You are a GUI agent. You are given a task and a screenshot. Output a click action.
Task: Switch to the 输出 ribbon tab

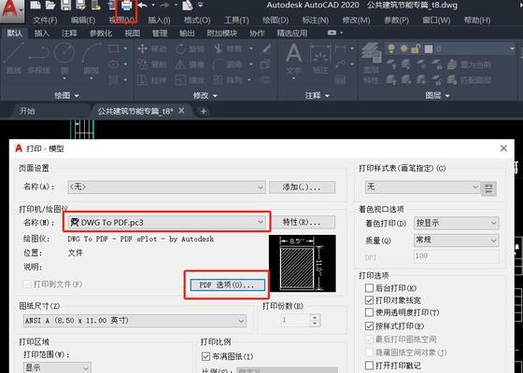187,33
